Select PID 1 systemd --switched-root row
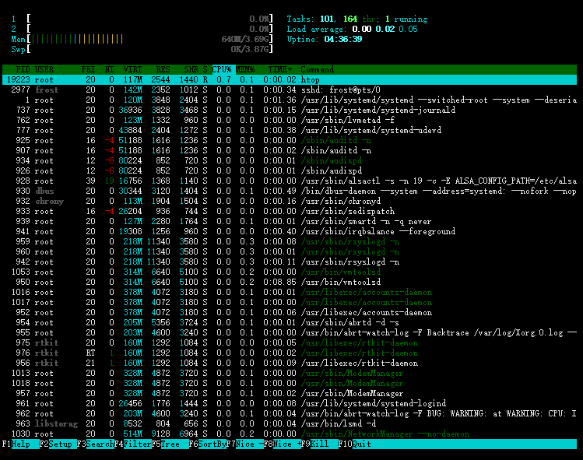 (290, 100)
